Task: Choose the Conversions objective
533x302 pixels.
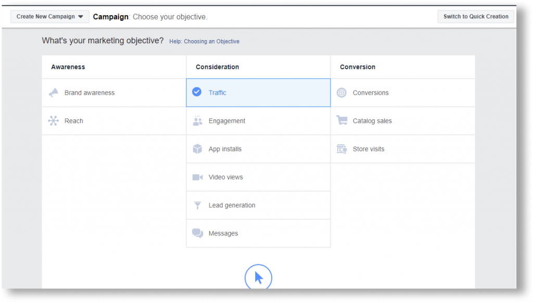Action: coord(403,93)
